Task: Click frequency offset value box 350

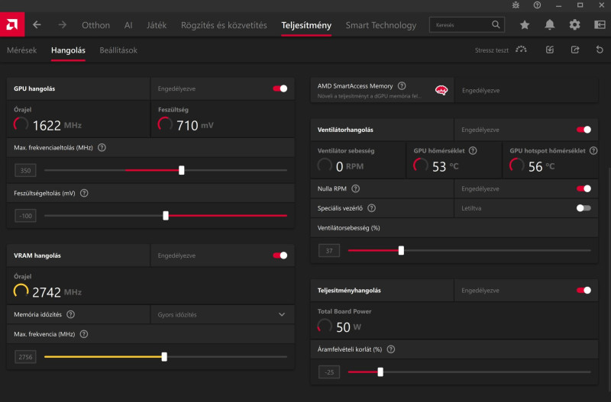Action: pyautogui.click(x=25, y=170)
